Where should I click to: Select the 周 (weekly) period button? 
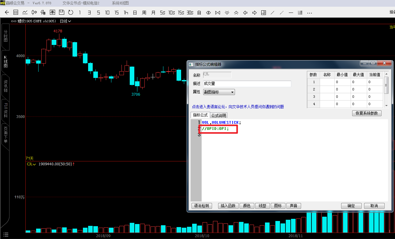[144, 13]
